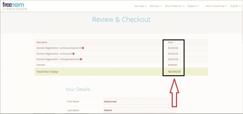Click the Freenom logo
The height and width of the screenshot is (114, 243).
[13, 5]
